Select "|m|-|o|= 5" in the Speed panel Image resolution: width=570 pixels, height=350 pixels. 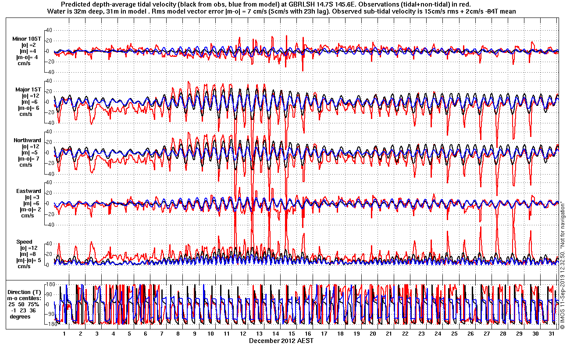click(x=29, y=260)
